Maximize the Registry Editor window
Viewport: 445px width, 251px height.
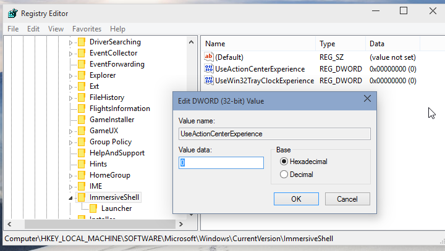(404, 10)
